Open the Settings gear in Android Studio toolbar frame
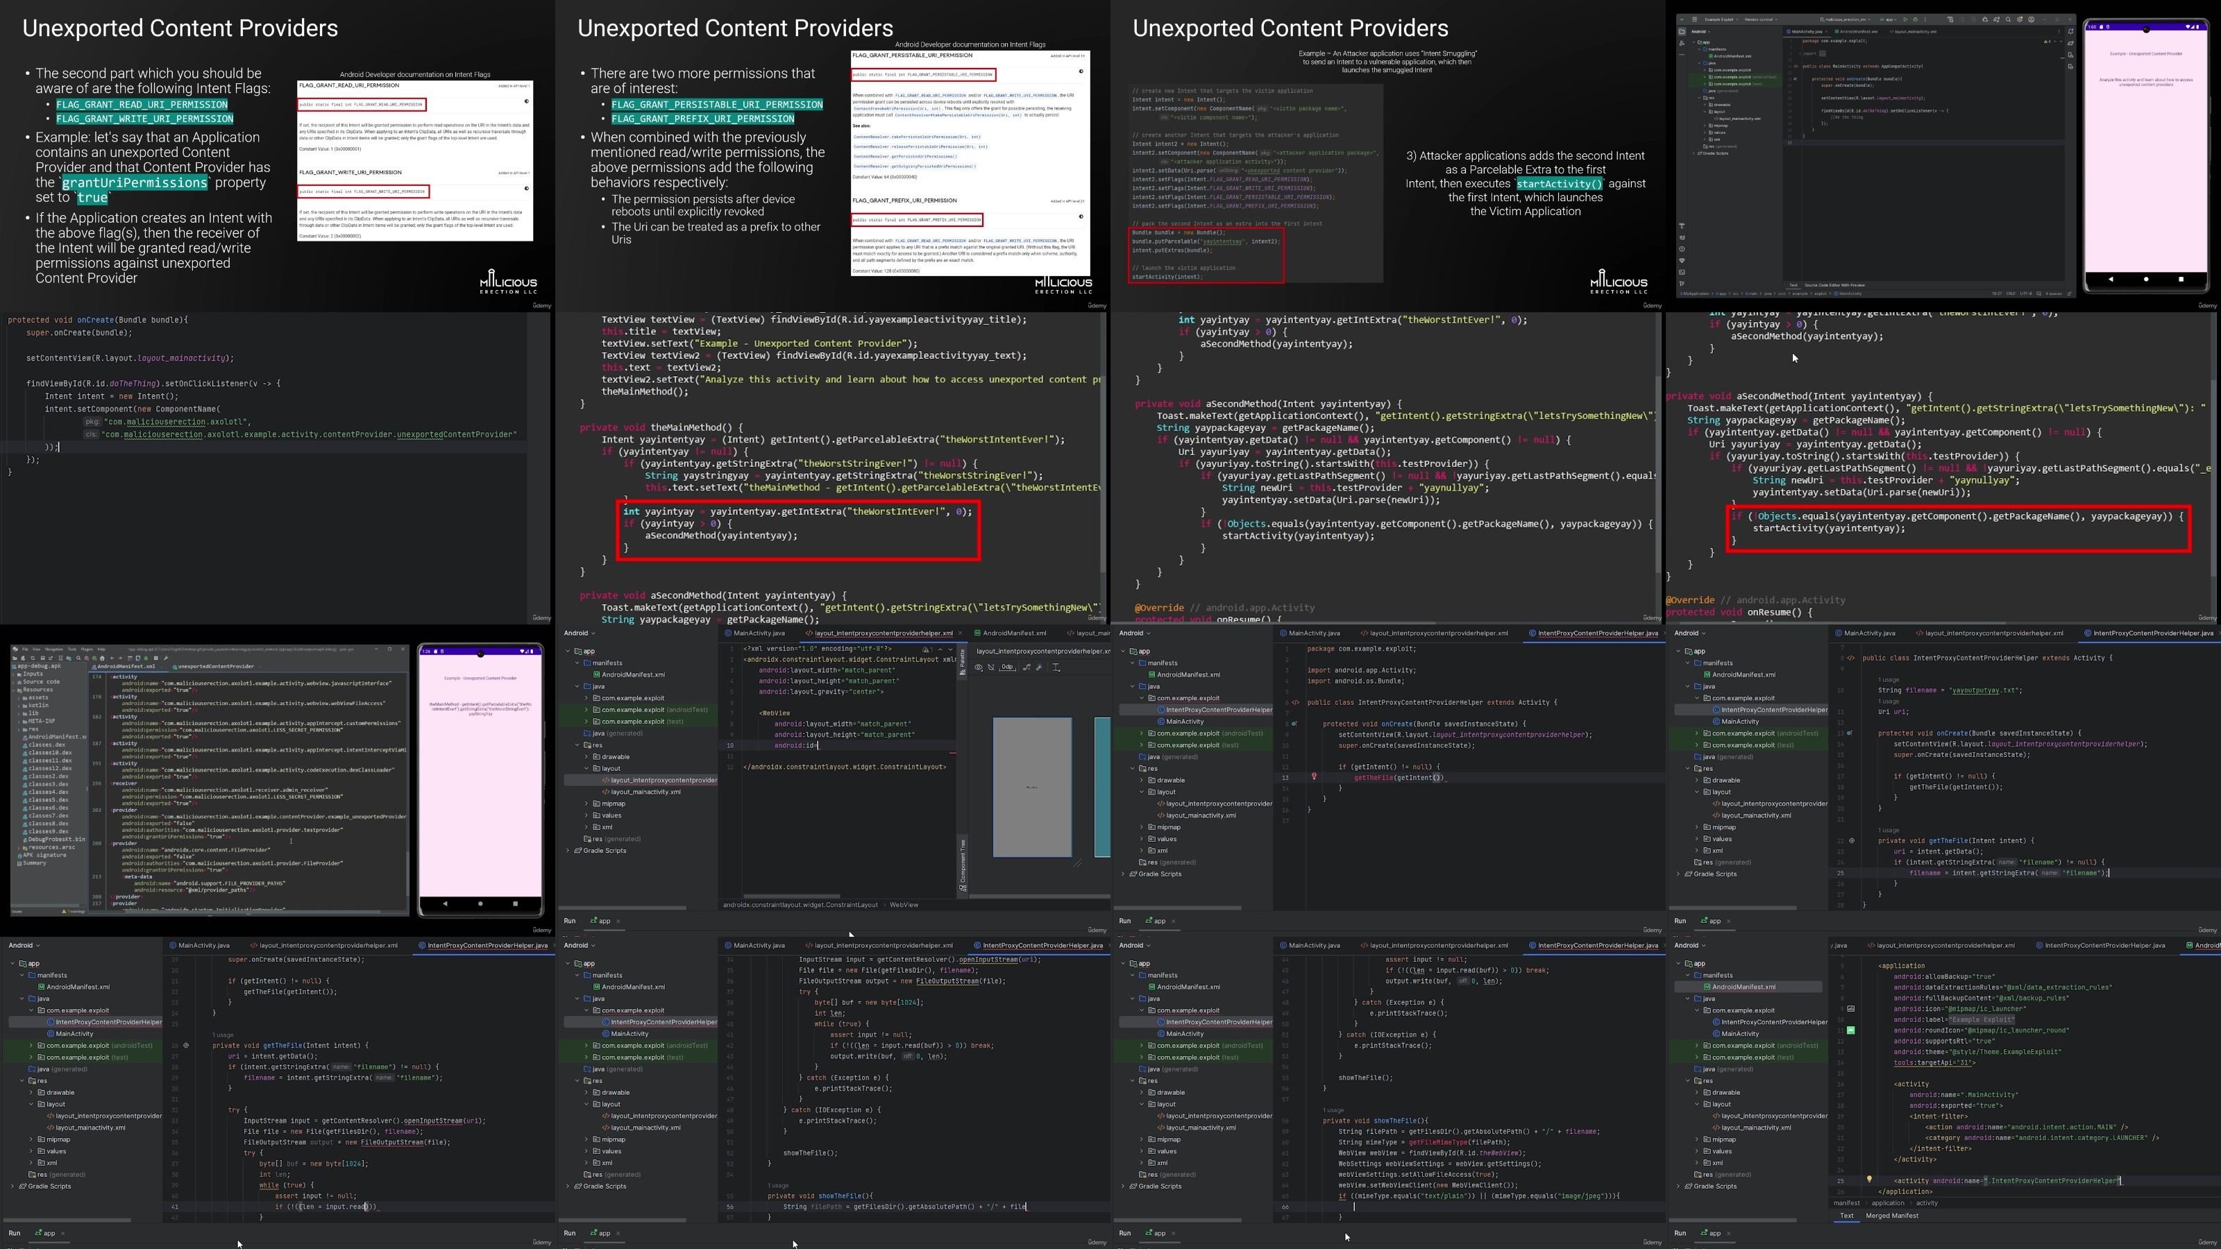The height and width of the screenshot is (1249, 2221). pyautogui.click(x=2019, y=20)
